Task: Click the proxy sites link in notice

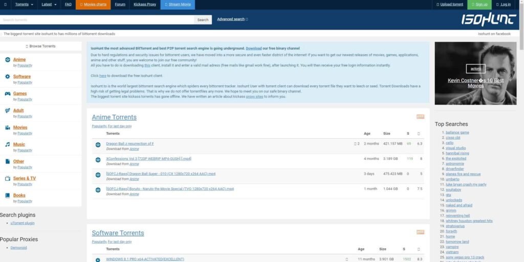Action: click(x=255, y=97)
